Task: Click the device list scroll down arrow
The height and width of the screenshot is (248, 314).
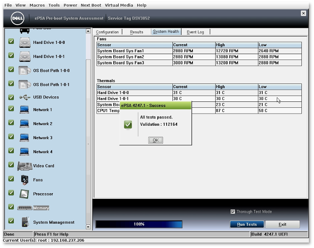Action: tap(88, 227)
